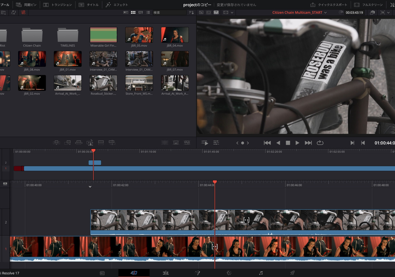Jump to next edit point
The width and height of the screenshot is (395, 277).
pyautogui.click(x=352, y=143)
